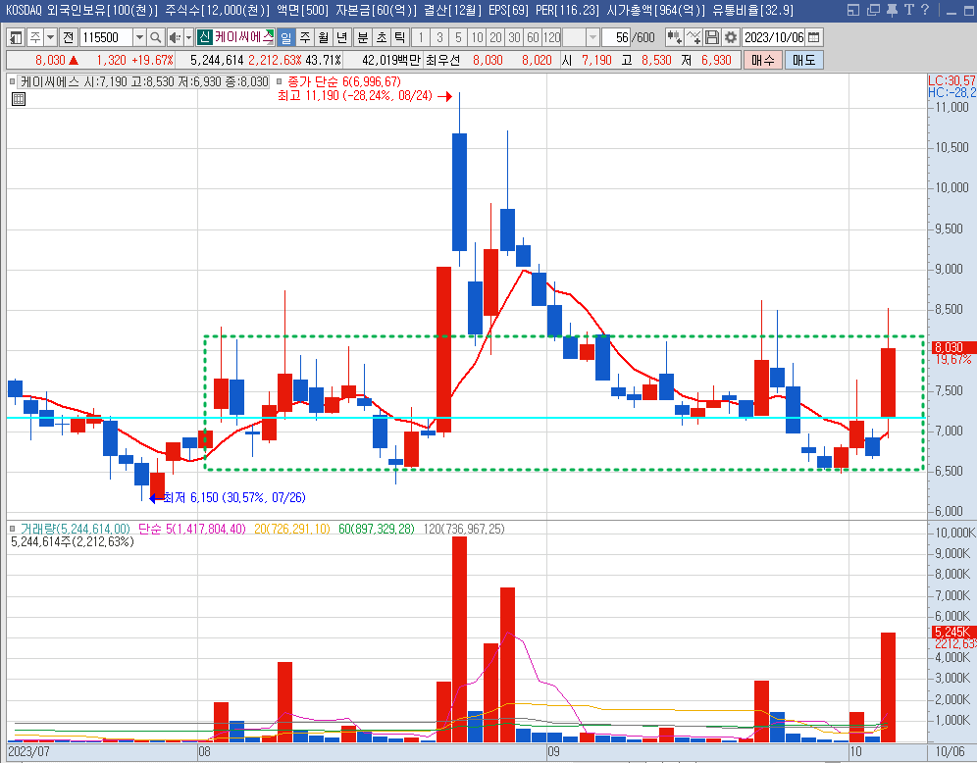Image resolution: width=977 pixels, height=763 pixels.
Task: Click the 60 volume average legend
Action: tap(377, 529)
